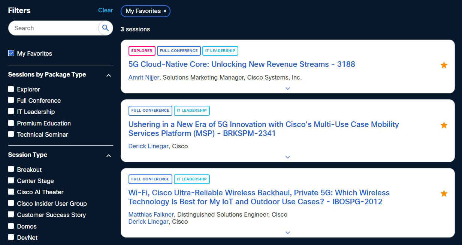Click IT Leadership tag on session 3188

click(x=220, y=51)
